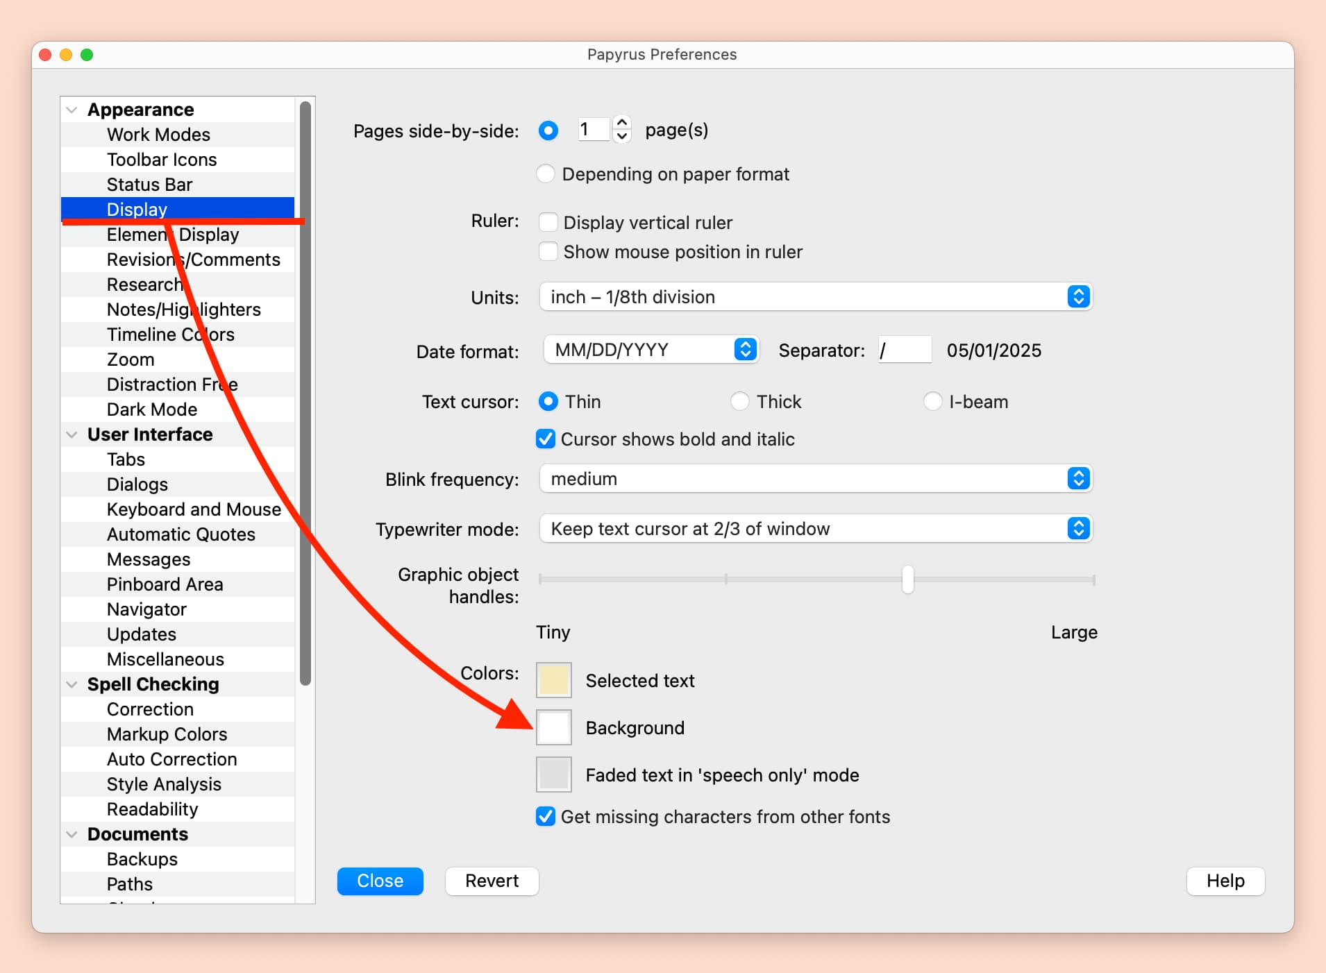This screenshot has width=1326, height=973.
Task: Select the numbered pages radio button
Action: (548, 130)
